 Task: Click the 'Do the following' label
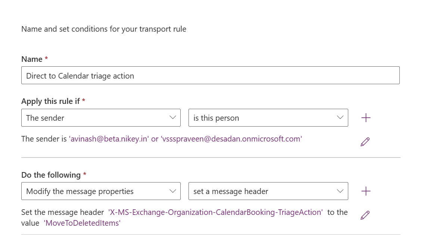pyautogui.click(x=51, y=175)
